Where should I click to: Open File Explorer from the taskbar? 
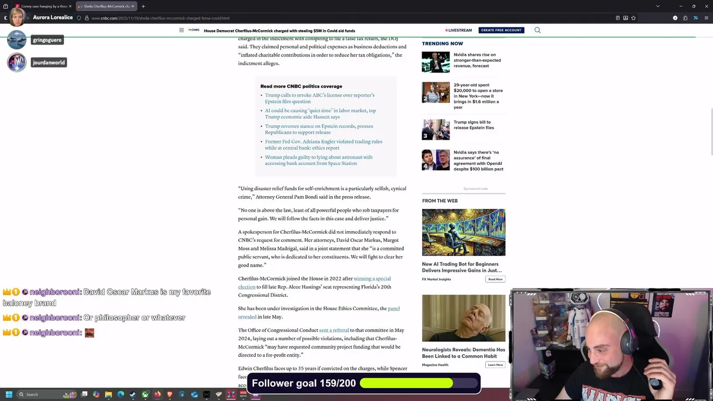click(108, 394)
